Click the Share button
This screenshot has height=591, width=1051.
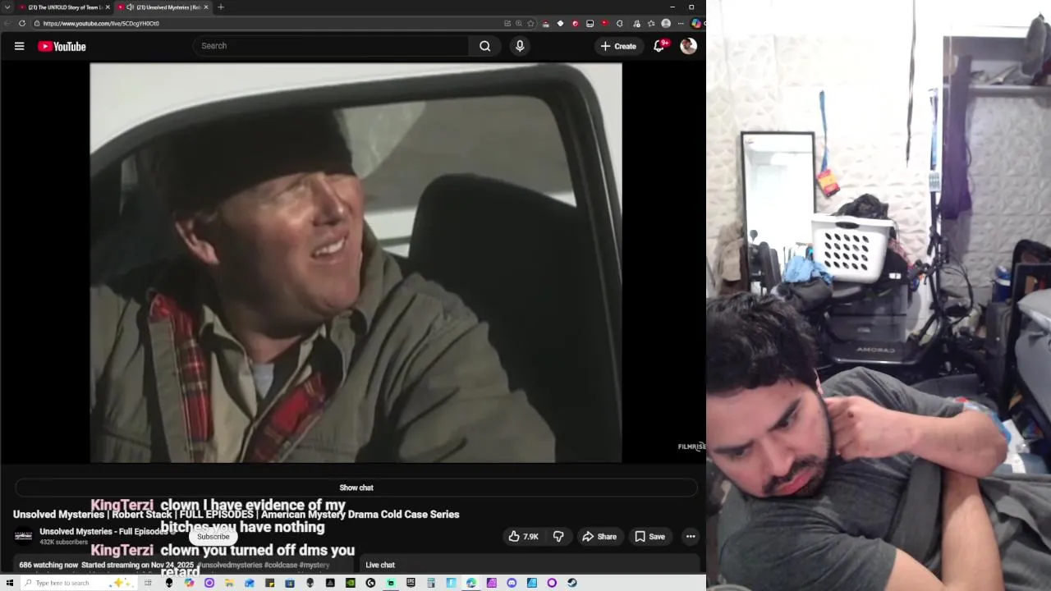tap(599, 536)
